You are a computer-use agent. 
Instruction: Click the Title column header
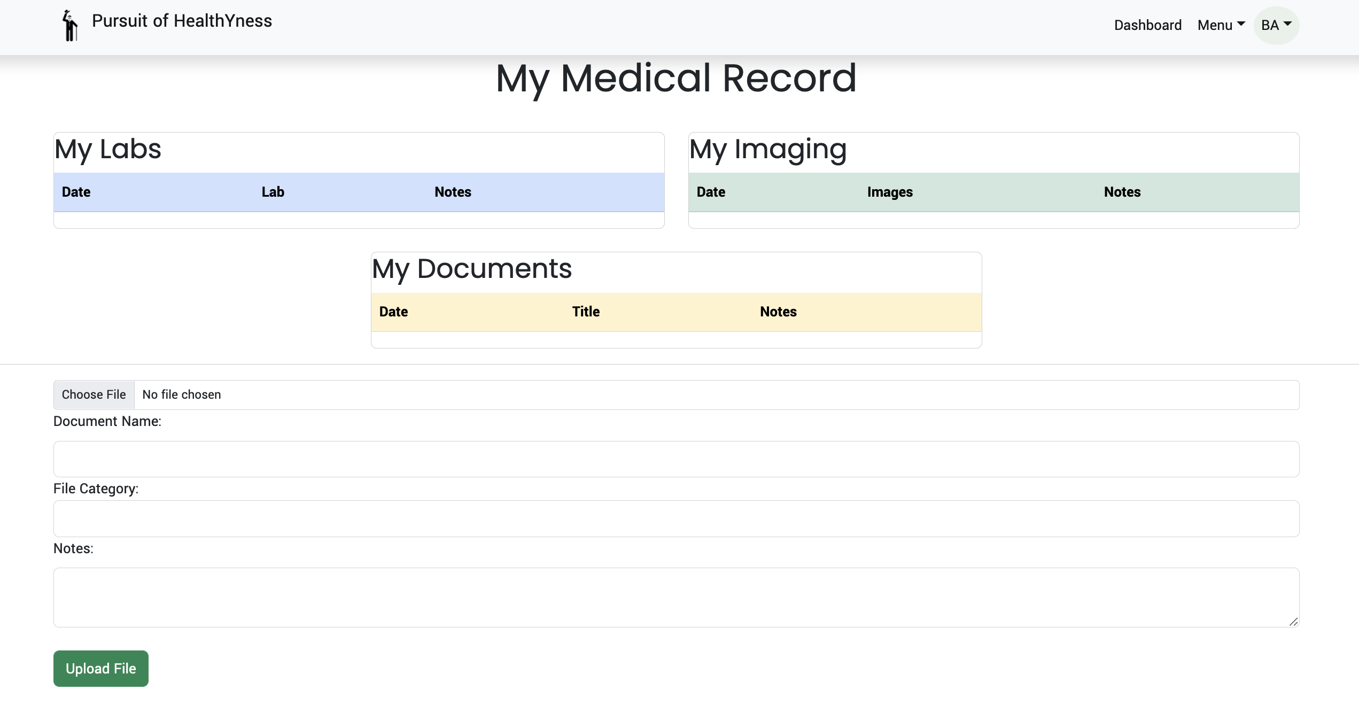(x=586, y=312)
